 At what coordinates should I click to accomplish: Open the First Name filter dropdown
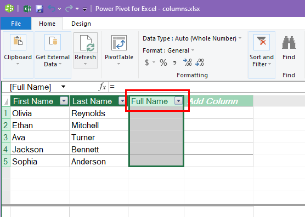(64, 101)
